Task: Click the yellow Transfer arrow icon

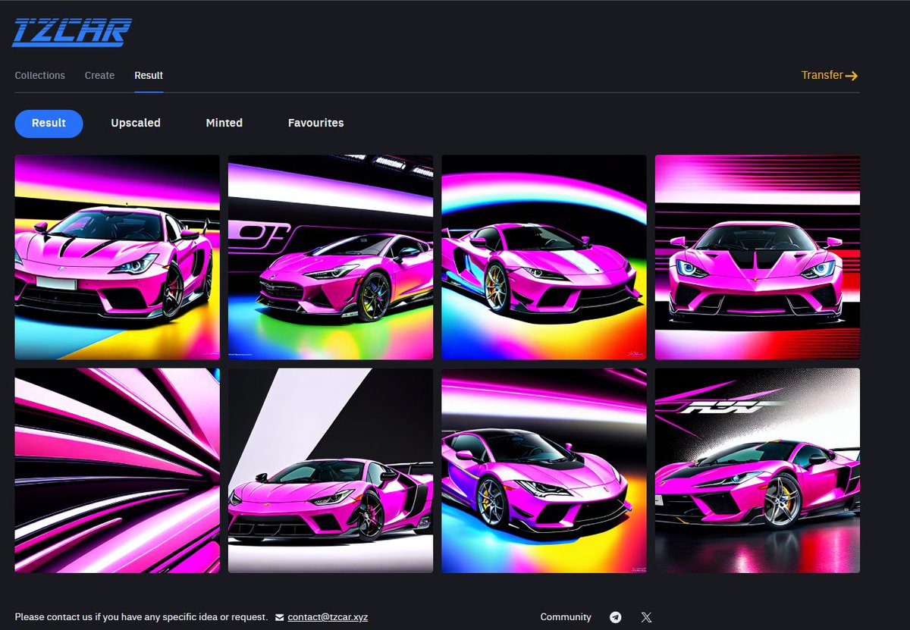Action: [x=853, y=75]
